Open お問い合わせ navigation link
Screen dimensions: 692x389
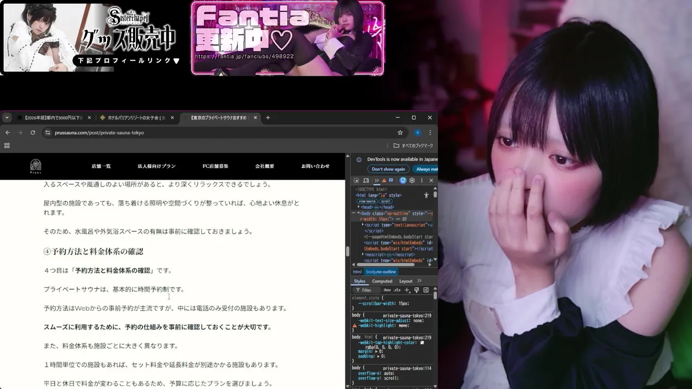pos(315,166)
